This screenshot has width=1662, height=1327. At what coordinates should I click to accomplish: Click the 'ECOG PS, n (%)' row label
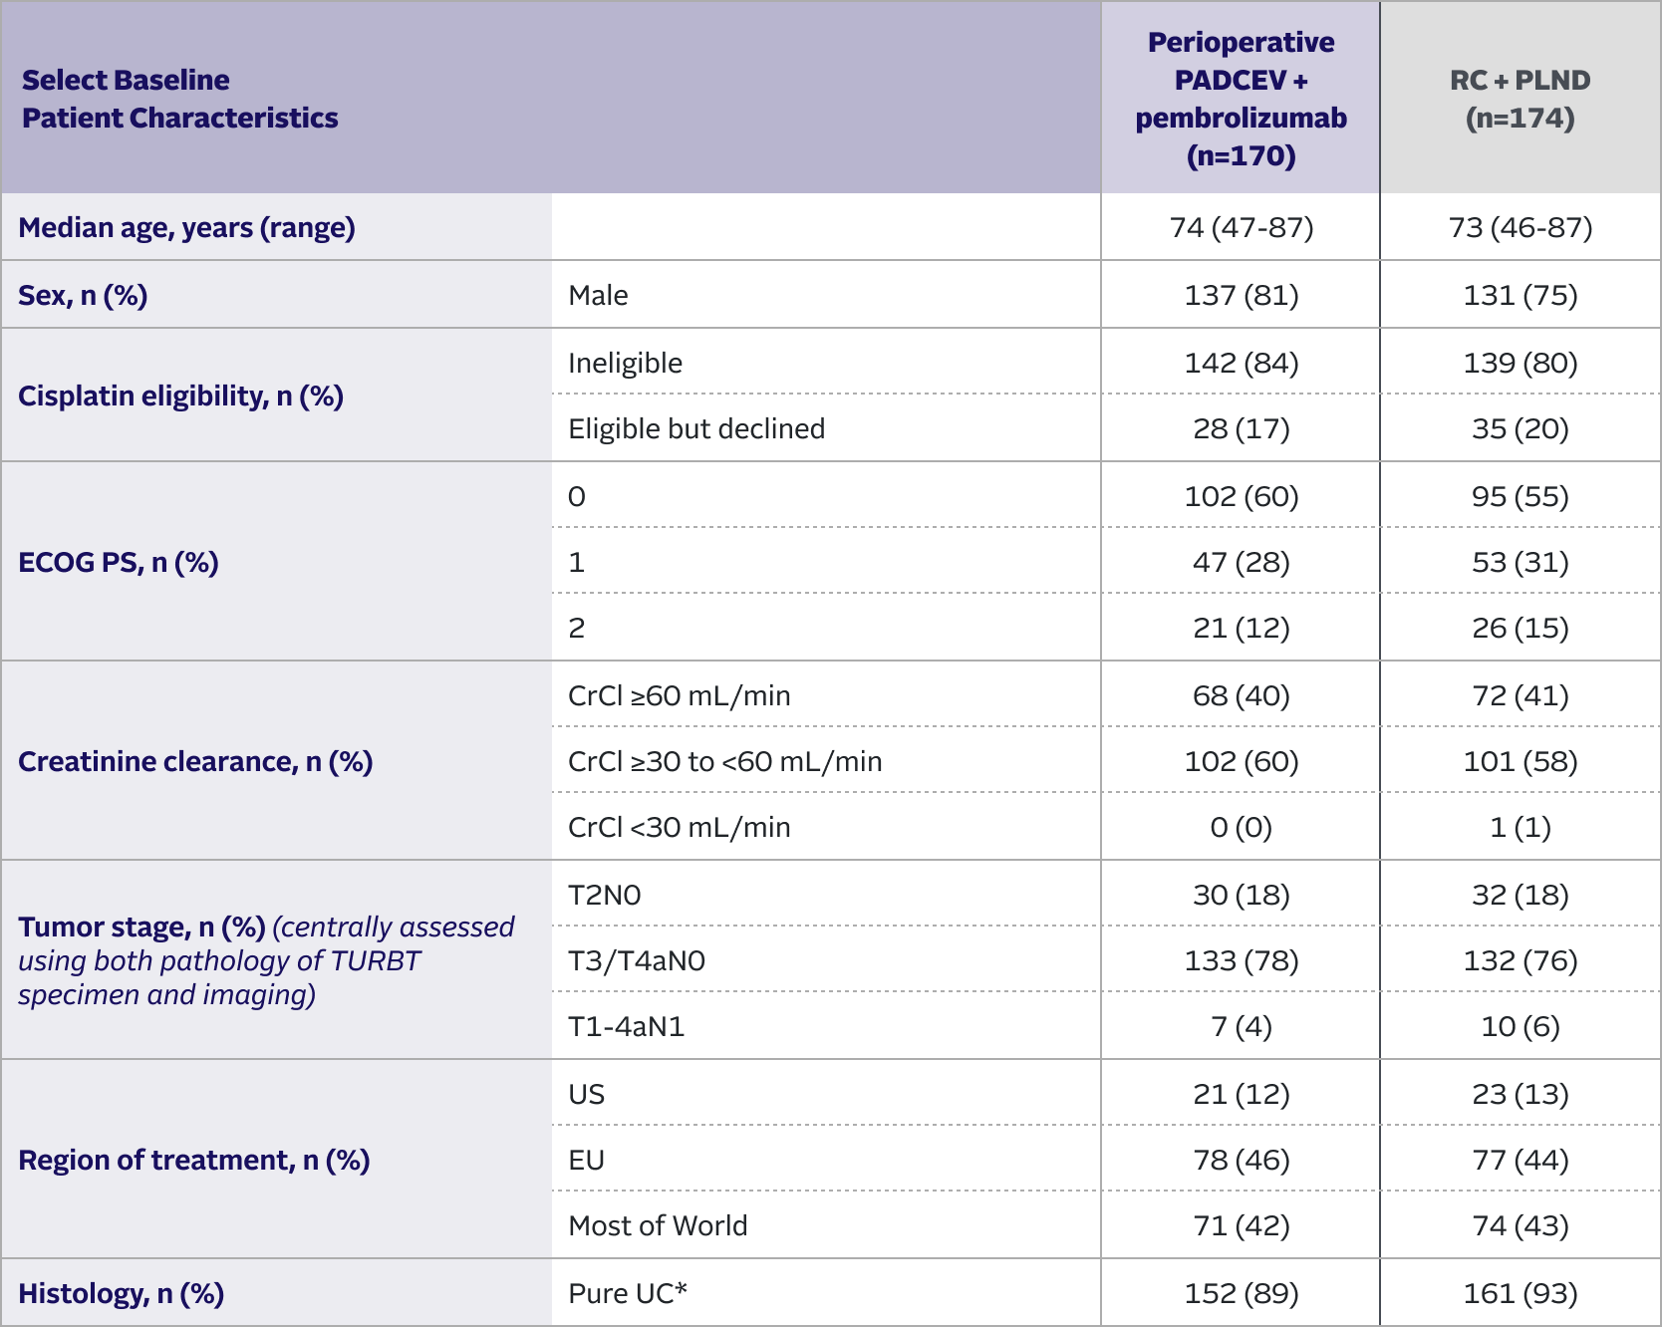tap(119, 563)
